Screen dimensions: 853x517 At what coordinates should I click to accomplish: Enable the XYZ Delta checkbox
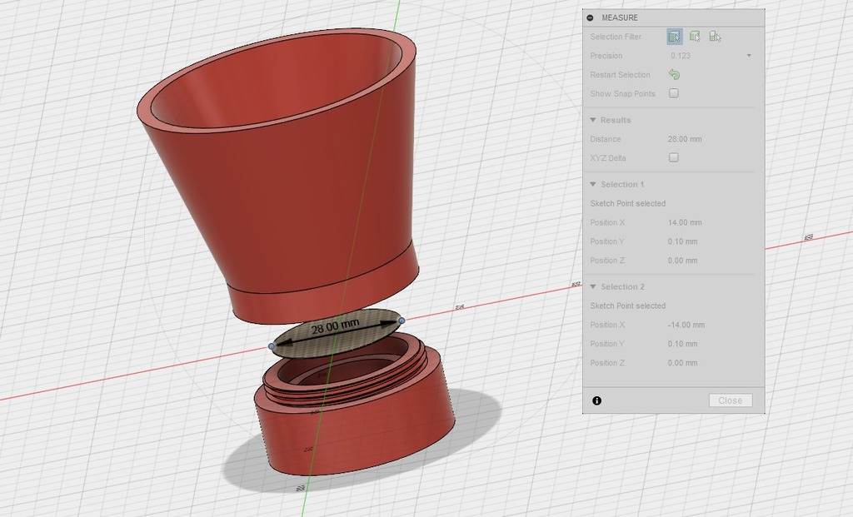click(x=674, y=157)
